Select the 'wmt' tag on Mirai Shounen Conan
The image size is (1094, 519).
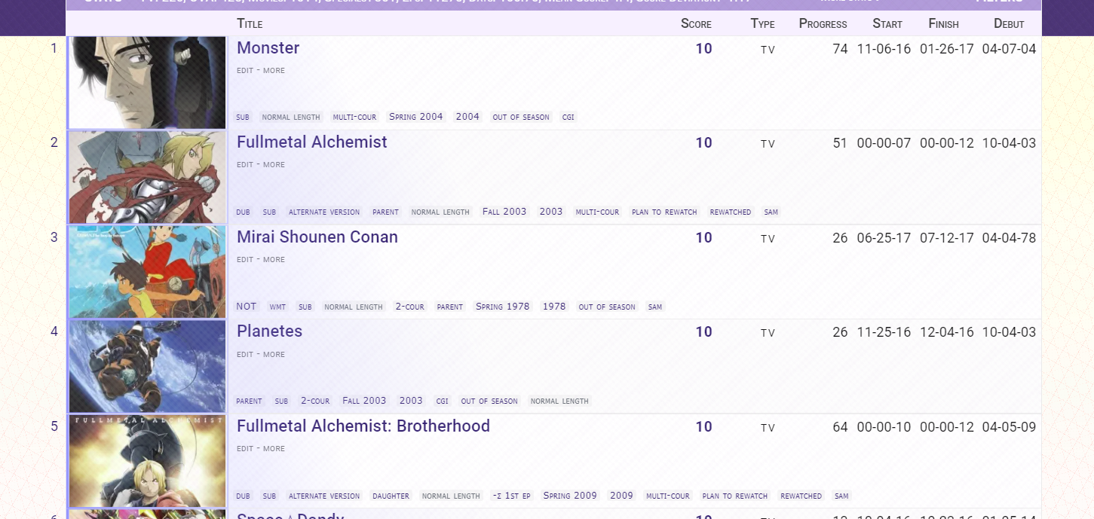click(x=277, y=307)
